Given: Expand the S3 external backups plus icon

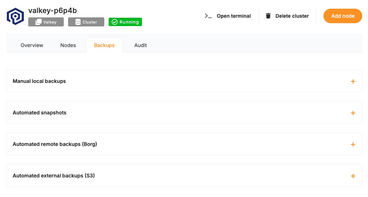Looking at the screenshot, I should coord(353,176).
